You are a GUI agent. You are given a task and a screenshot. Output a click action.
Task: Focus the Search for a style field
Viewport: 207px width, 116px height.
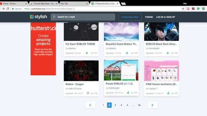pos(83,17)
